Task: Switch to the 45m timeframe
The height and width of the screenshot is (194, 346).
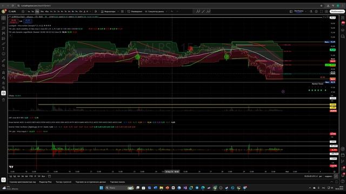Action: 47,11
